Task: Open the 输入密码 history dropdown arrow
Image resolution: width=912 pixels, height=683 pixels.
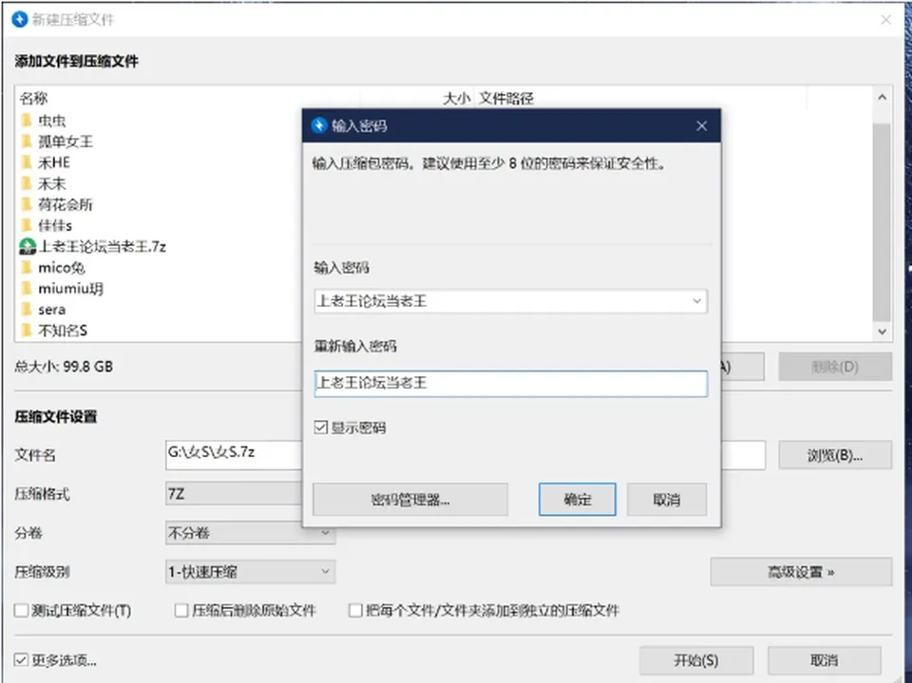Action: click(x=696, y=301)
